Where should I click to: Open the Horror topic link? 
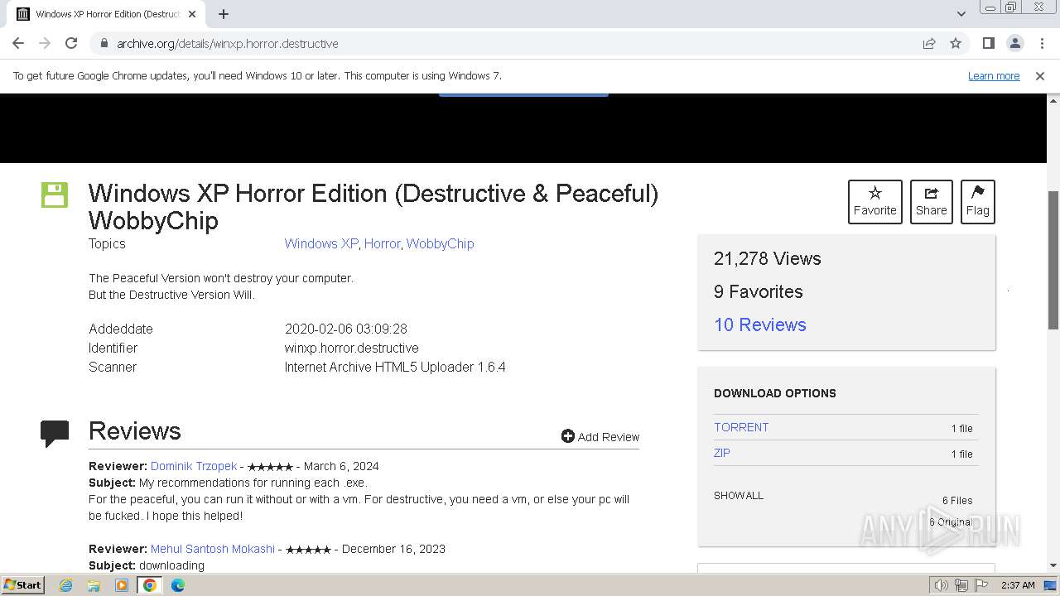383,243
